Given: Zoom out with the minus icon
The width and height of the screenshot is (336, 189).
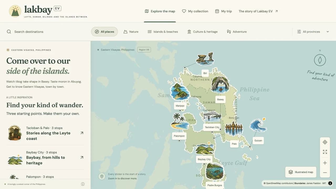Looking at the screenshot, I should (325, 172).
